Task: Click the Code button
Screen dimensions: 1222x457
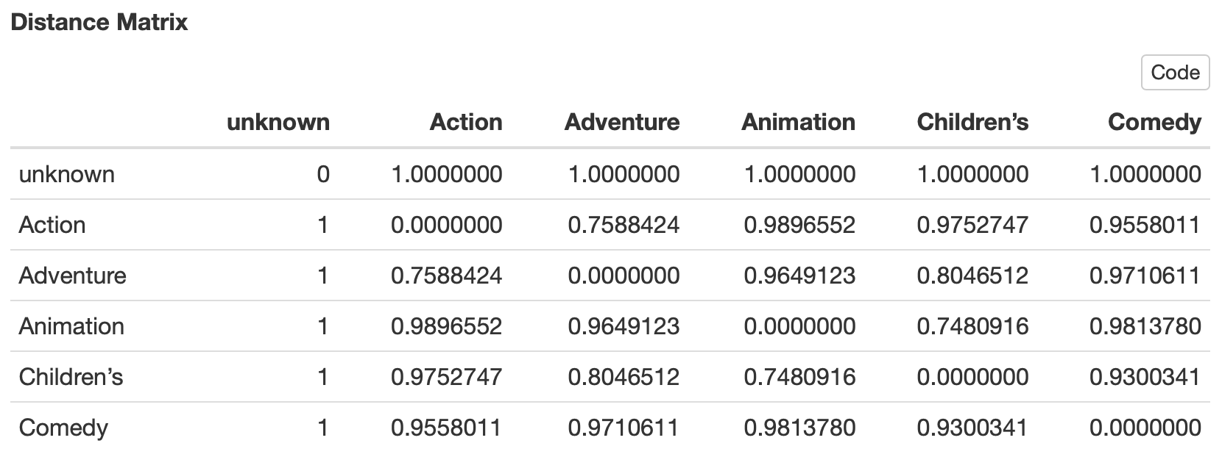Action: point(1175,73)
